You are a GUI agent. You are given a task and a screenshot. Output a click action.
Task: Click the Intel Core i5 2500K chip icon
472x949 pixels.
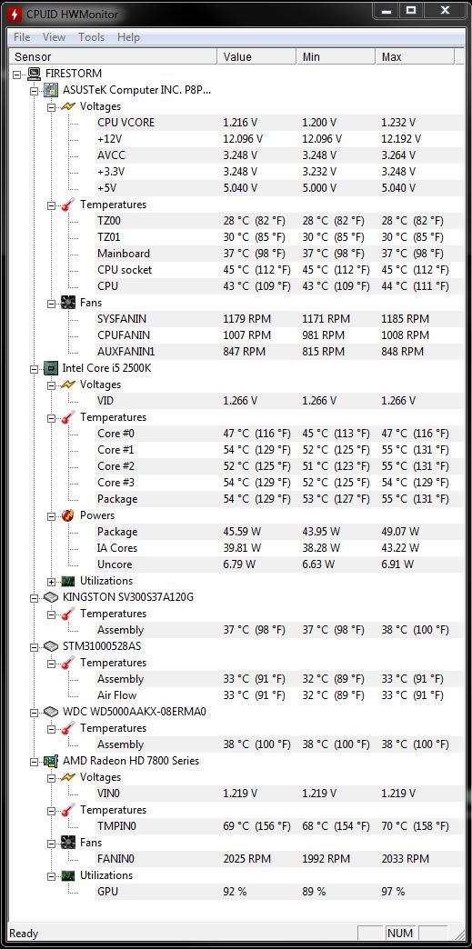point(52,367)
